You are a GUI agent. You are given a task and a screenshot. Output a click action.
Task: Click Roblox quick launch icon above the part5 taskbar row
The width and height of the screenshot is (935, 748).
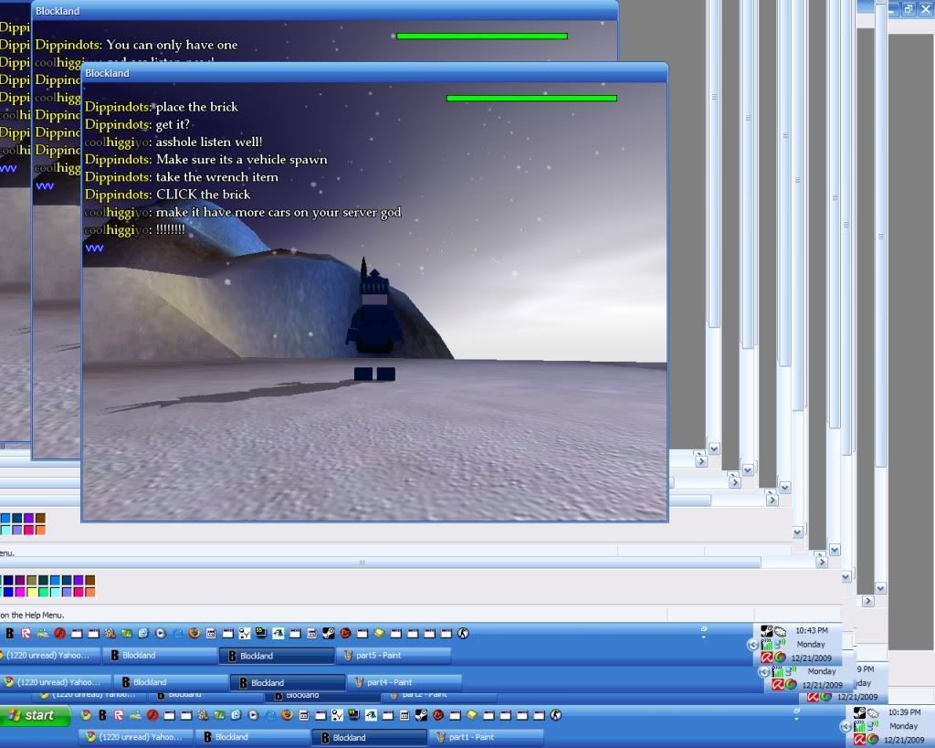click(x=26, y=633)
